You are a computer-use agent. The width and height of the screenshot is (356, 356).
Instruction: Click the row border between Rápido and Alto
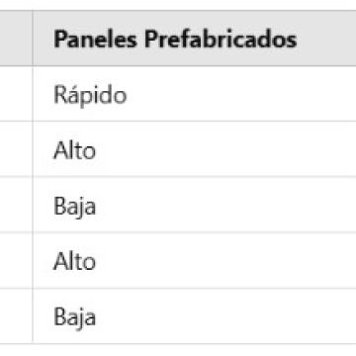pyautogui.click(x=195, y=122)
